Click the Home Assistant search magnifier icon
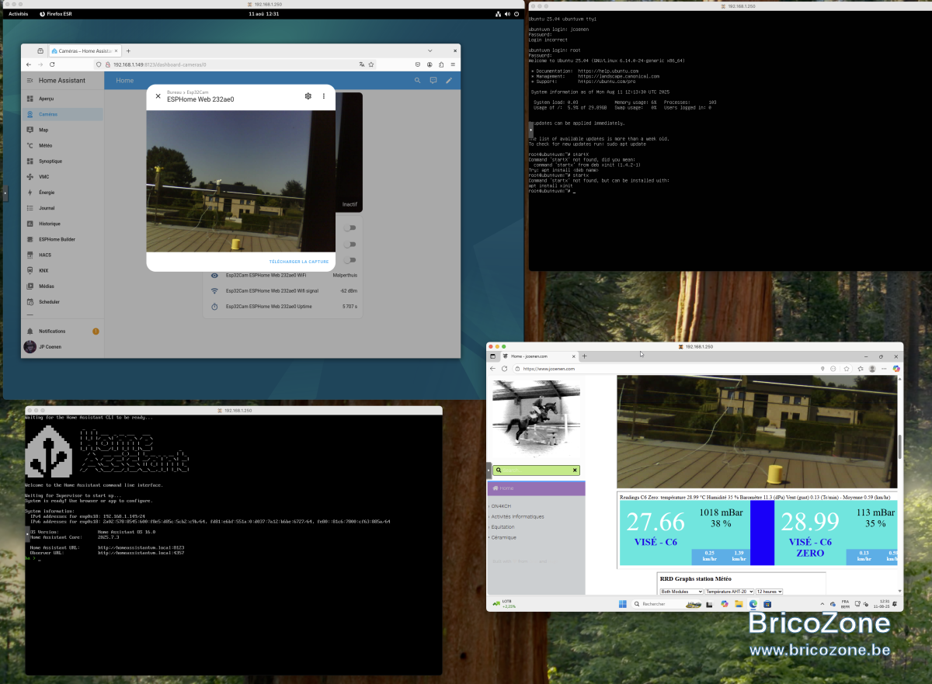The height and width of the screenshot is (684, 932). click(x=417, y=81)
